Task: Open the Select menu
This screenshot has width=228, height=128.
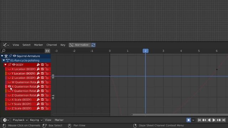Action: tap(26, 45)
